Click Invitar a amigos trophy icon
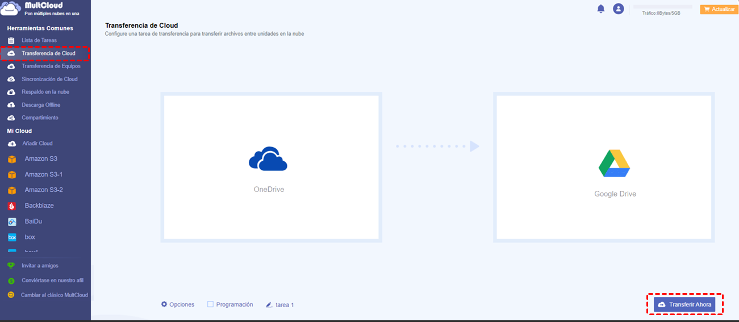The height and width of the screenshot is (322, 739). coord(11,266)
